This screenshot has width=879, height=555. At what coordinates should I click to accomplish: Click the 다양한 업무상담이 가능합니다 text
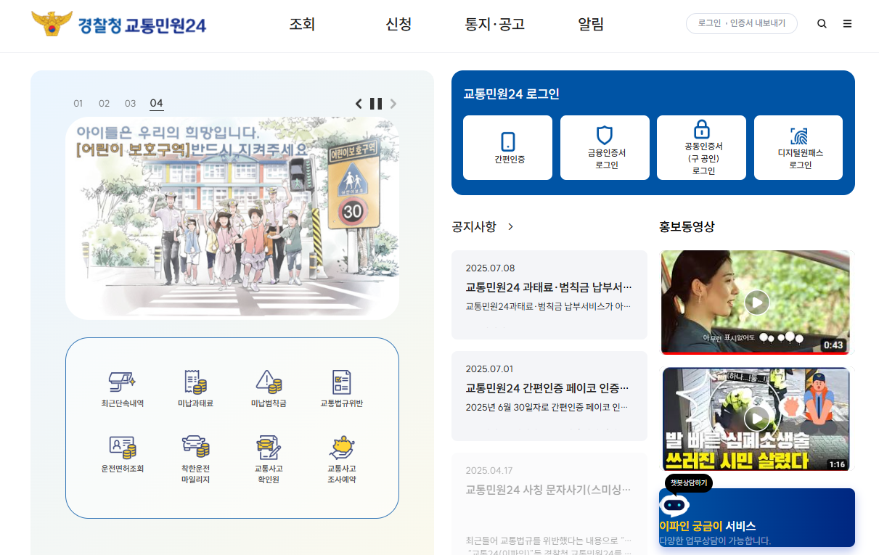715,540
